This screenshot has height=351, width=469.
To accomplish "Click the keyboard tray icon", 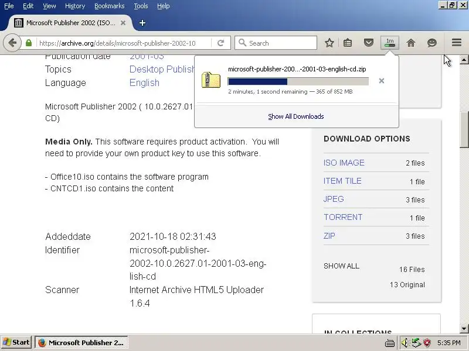I will point(390,343).
